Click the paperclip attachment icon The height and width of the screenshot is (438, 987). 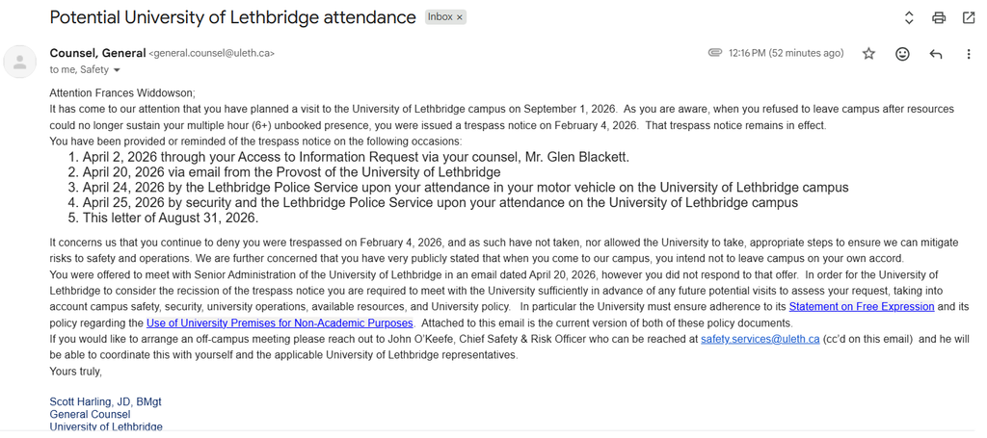click(x=714, y=53)
